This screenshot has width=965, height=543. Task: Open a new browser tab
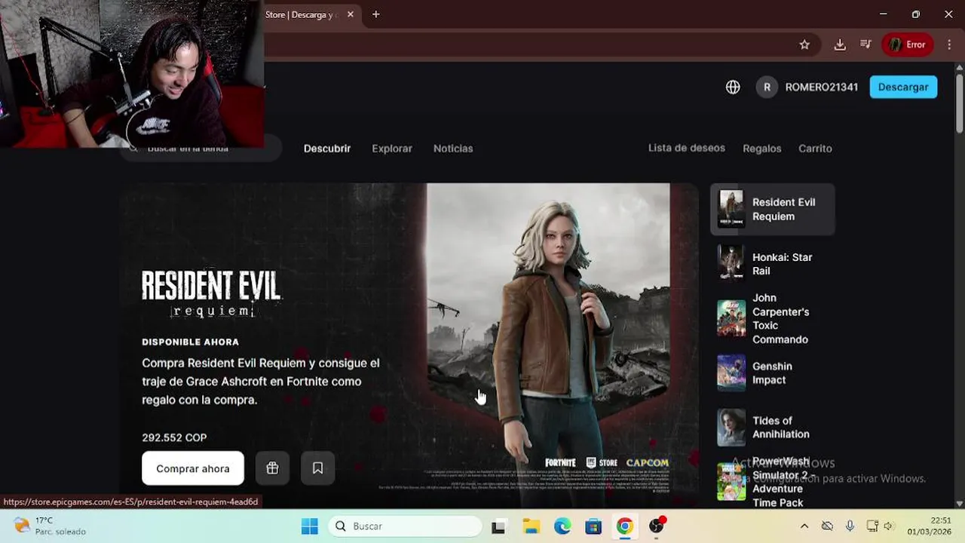pos(375,14)
